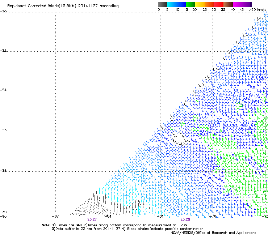This screenshot has height=235, width=268.
Task: Click the '20141127 ascending' date in the title
Action: tap(98, 6)
